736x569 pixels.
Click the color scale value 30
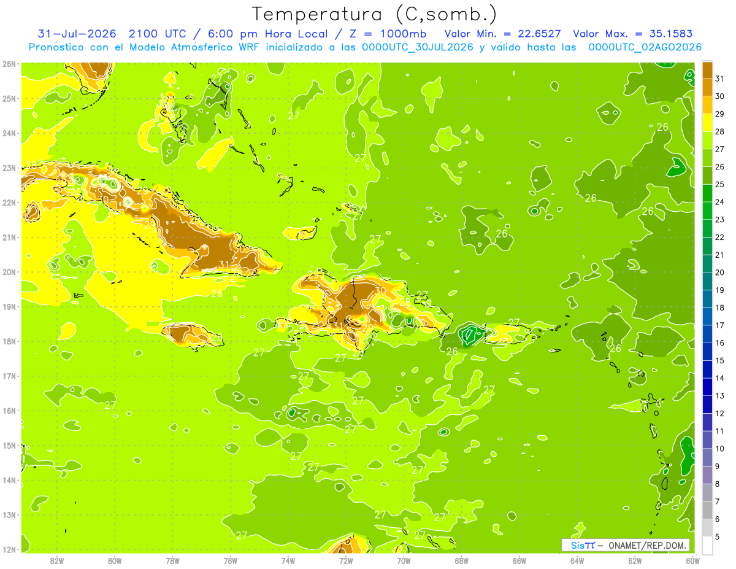pos(720,96)
